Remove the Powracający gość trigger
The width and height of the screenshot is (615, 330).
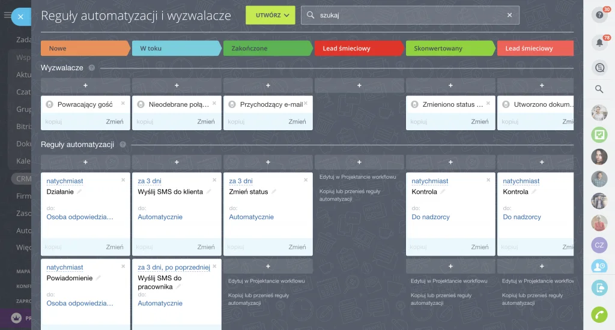tap(123, 103)
